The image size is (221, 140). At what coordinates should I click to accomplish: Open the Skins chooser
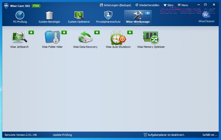pyautogui.click(x=168, y=5)
